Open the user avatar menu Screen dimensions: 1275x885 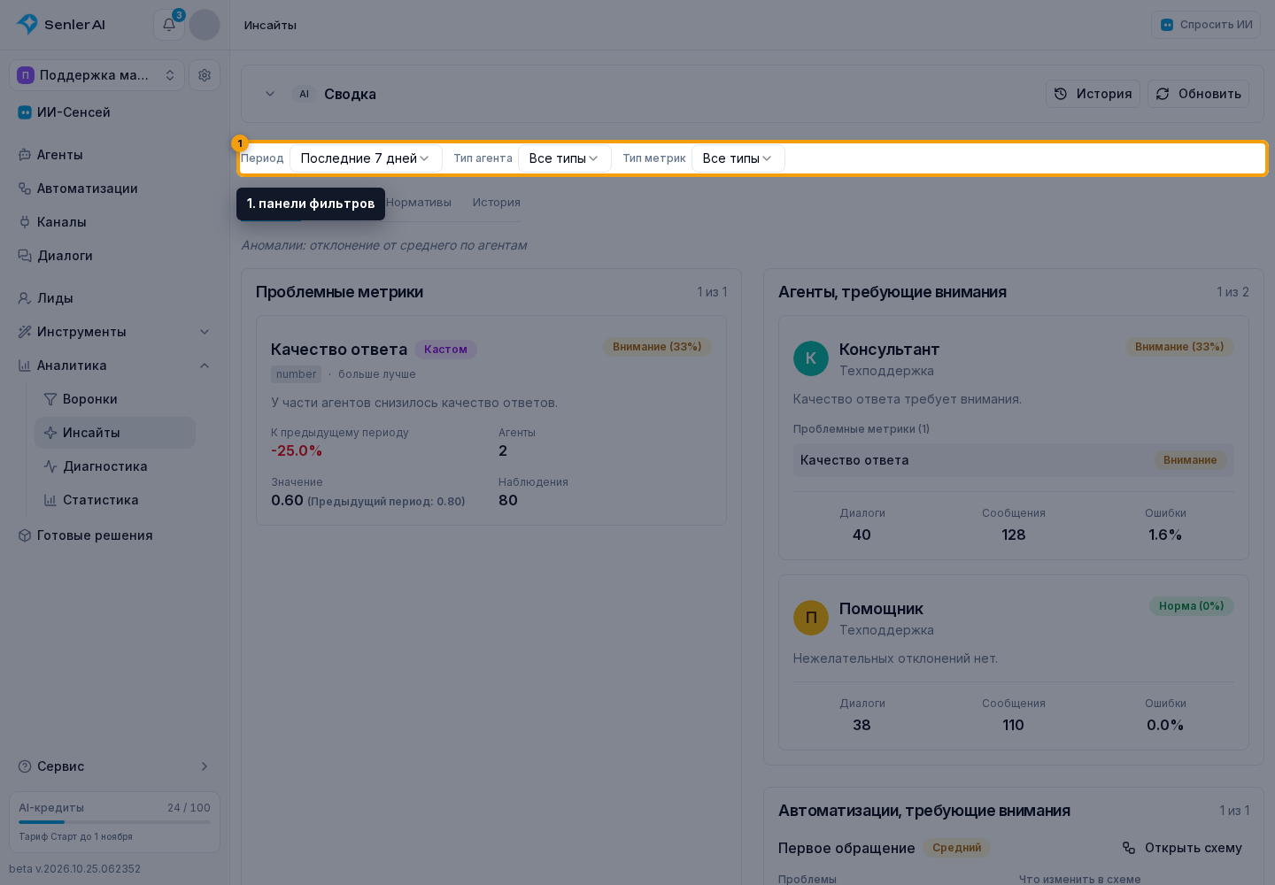(x=205, y=25)
